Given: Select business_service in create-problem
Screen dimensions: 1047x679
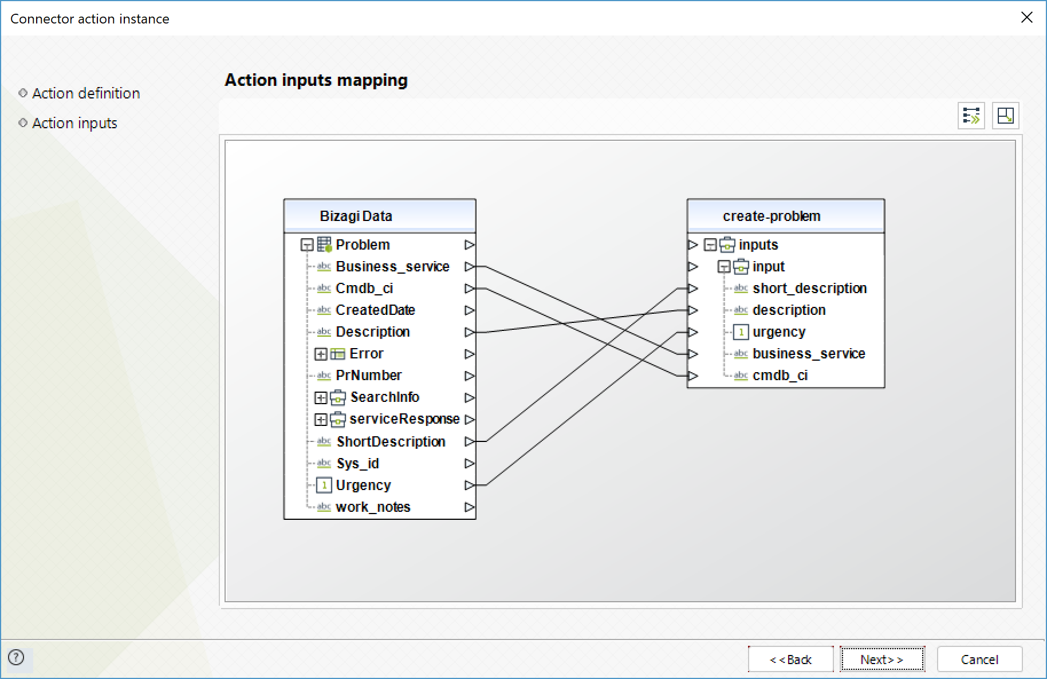Looking at the screenshot, I should click(x=809, y=354).
